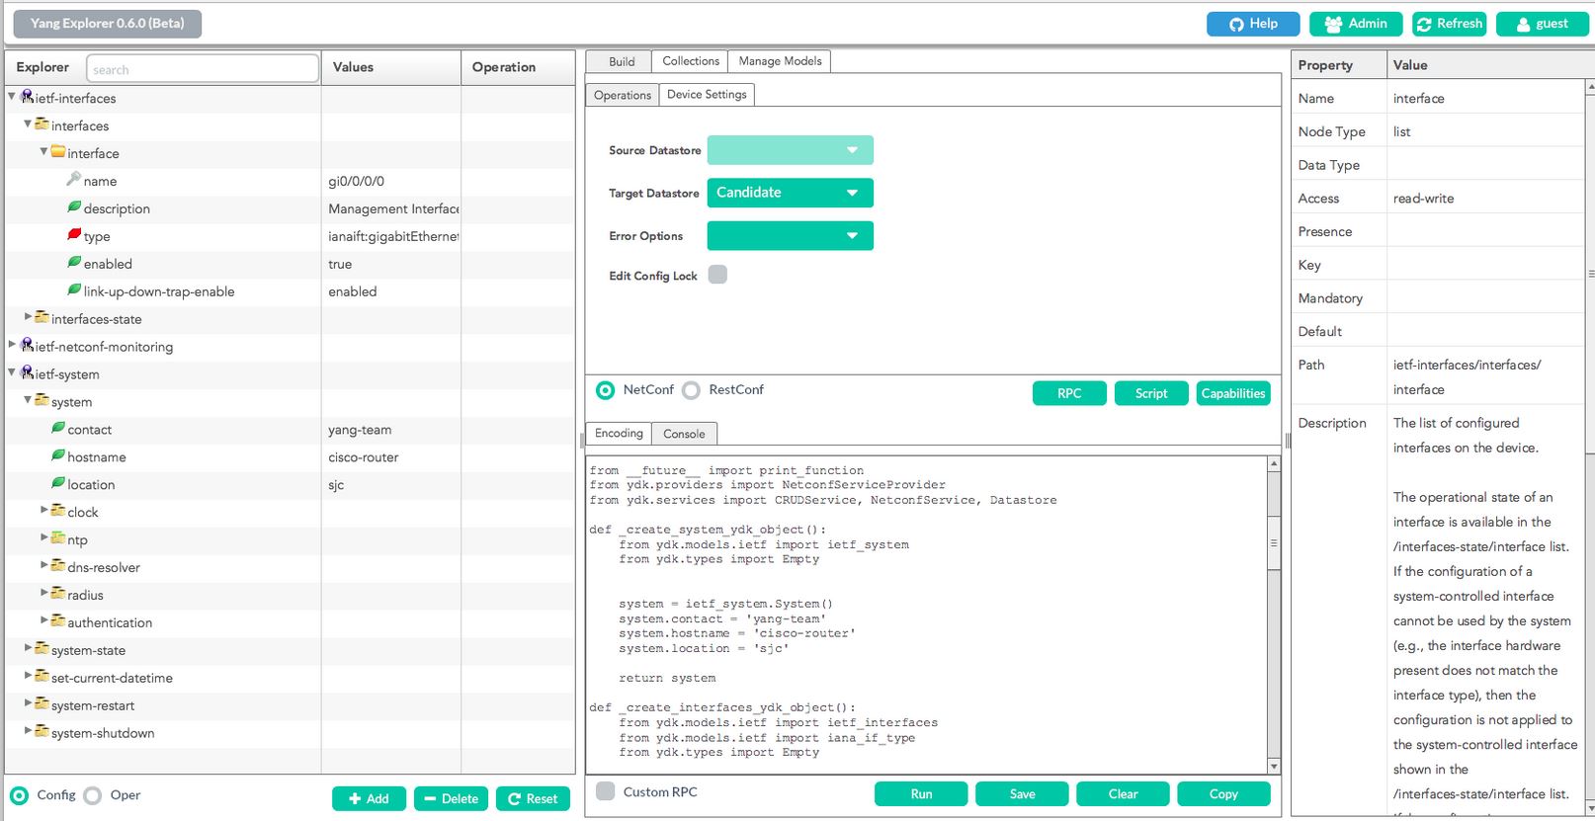The height and width of the screenshot is (821, 1595).
Task: Click the Delete button
Action: pyautogui.click(x=451, y=798)
